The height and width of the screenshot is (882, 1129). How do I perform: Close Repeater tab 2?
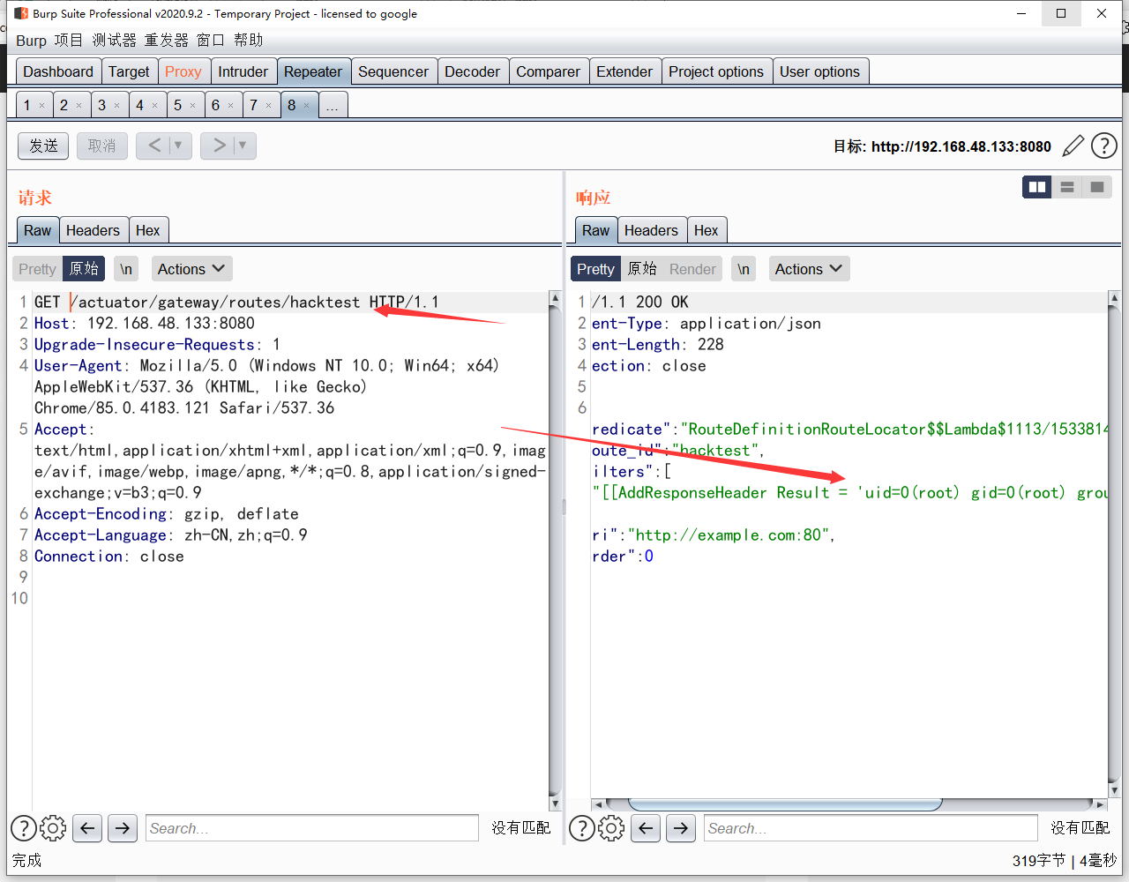click(79, 106)
